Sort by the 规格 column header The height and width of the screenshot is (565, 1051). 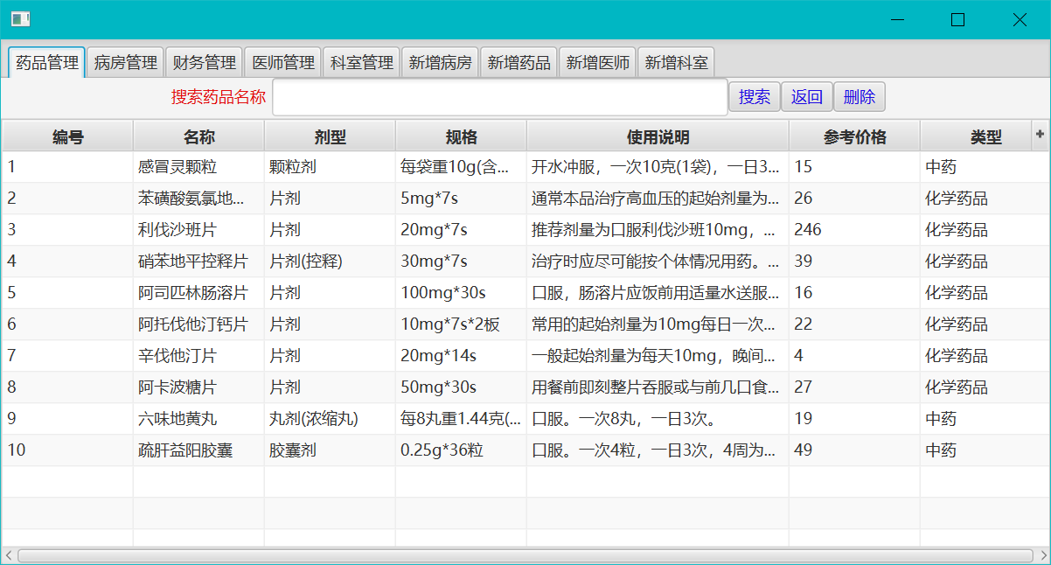461,136
